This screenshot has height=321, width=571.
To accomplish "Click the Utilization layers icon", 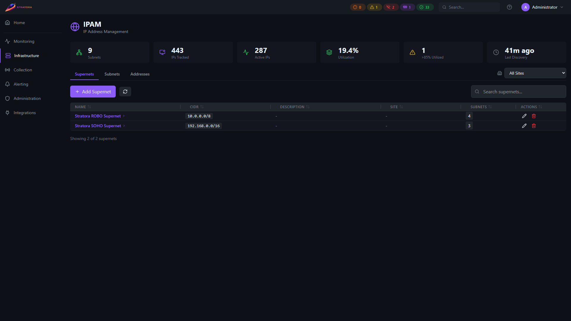I will coord(329,52).
